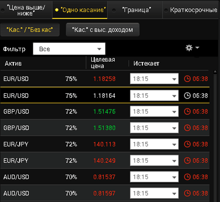Click the vertical scrollbar of the asset list
Viewport: 220px width, 202px height.
215,135
